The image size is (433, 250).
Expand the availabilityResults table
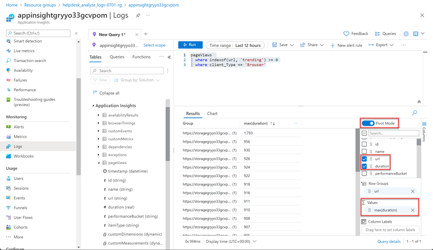pyautogui.click(x=99, y=115)
